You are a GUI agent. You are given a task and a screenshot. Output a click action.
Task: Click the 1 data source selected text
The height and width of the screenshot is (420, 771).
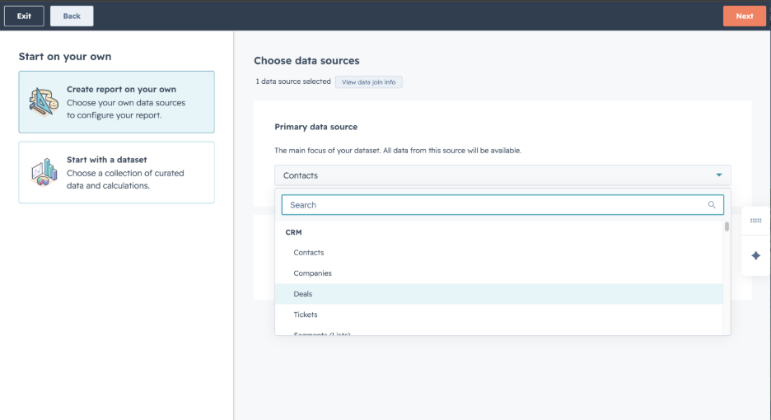(293, 82)
